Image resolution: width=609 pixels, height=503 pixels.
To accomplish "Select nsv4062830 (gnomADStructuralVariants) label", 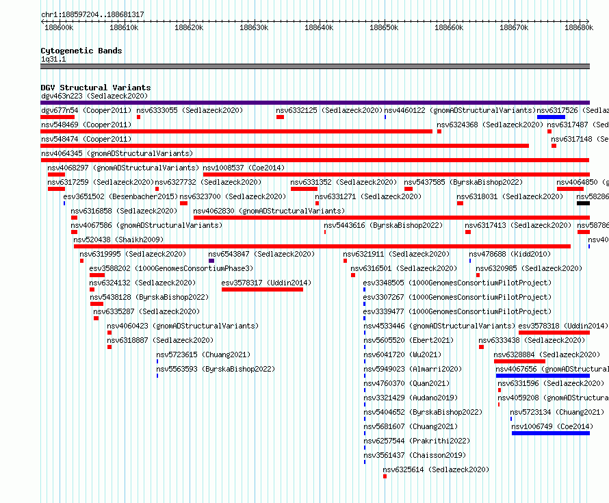I will point(269,211).
